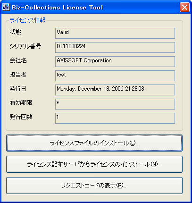The image size is (192, 203).
Task: Close the License Tool window
Action: pyautogui.click(x=184, y=7)
